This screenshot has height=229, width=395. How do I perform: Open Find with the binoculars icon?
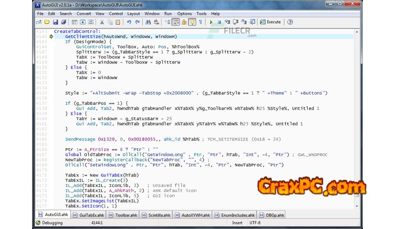[149, 22]
